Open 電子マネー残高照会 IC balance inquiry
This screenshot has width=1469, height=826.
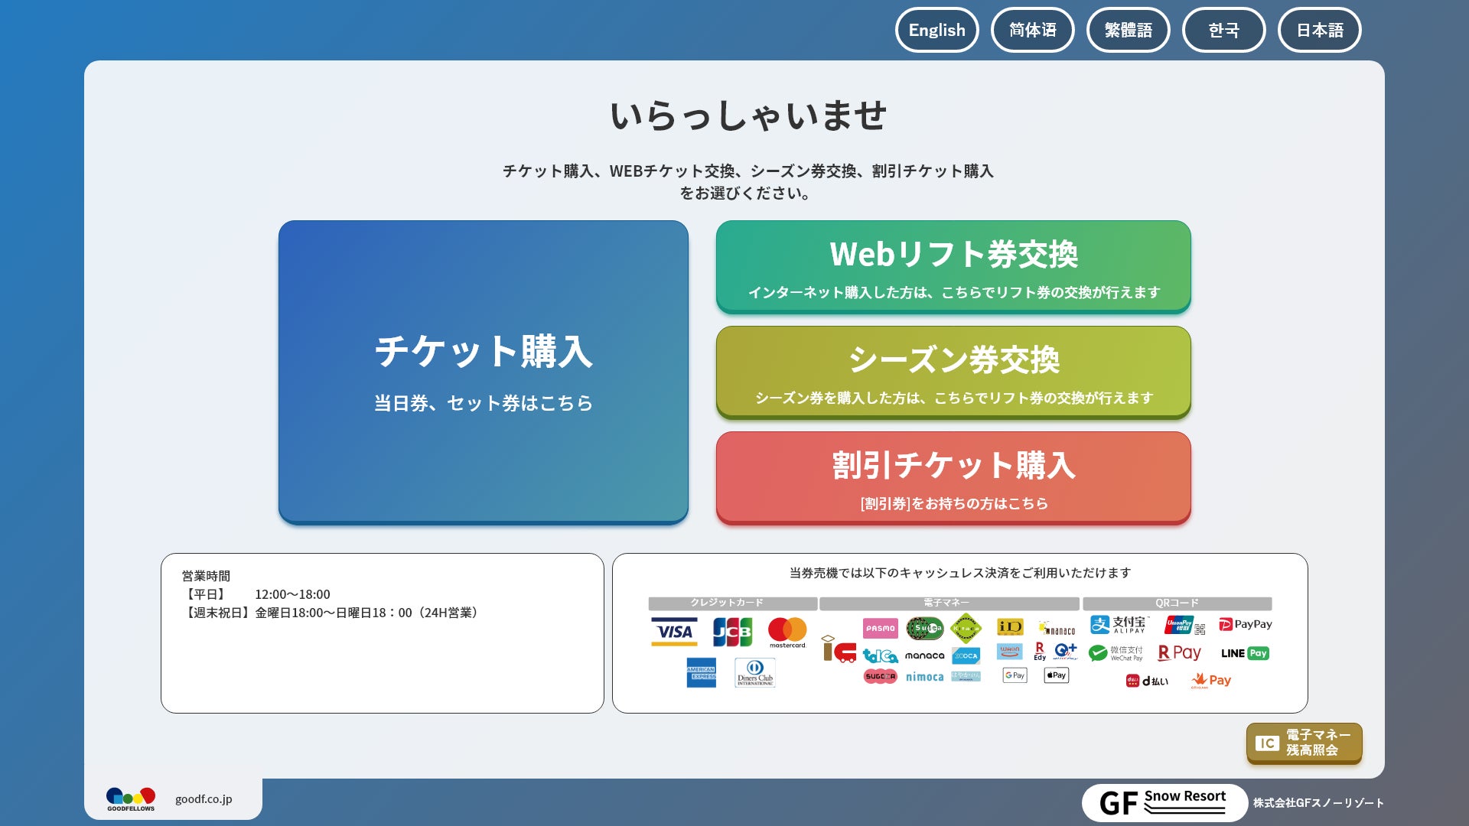[x=1304, y=743]
